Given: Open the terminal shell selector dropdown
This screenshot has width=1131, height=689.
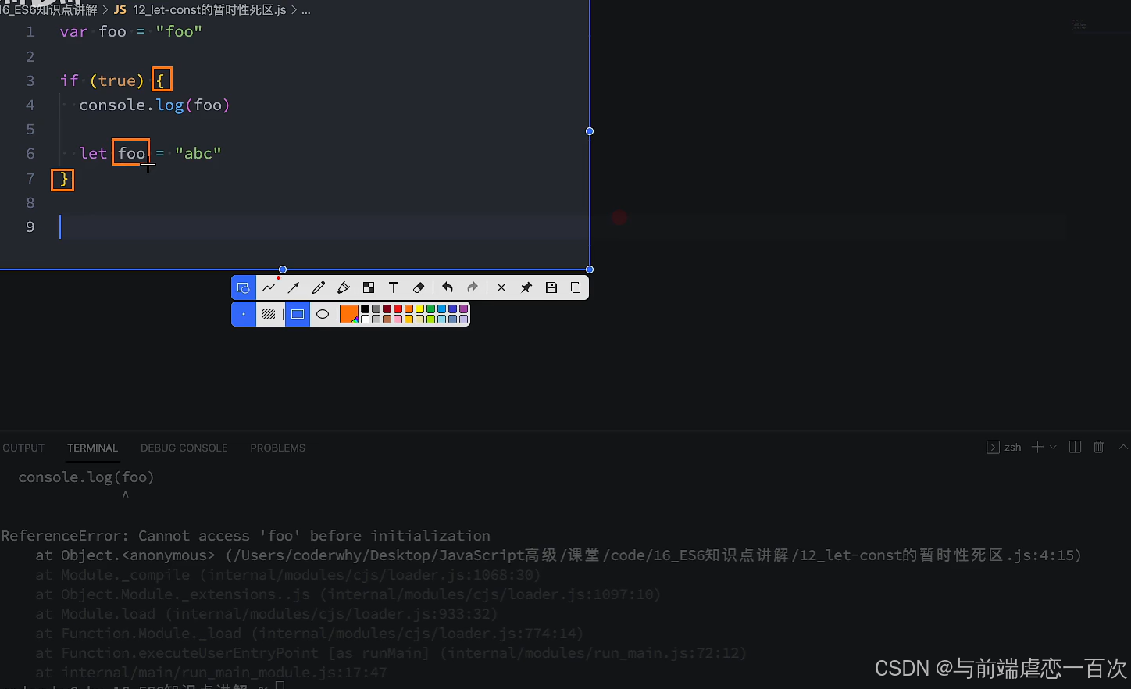Looking at the screenshot, I should [1052, 446].
